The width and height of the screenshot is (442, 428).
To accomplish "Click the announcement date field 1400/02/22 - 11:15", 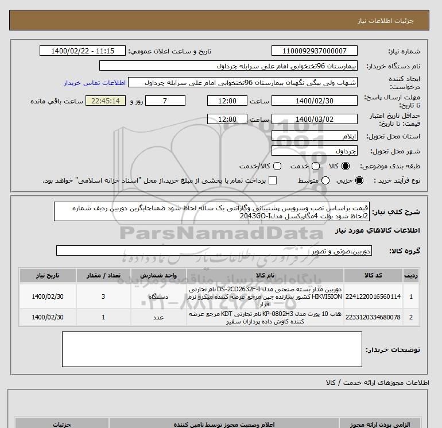I will [82, 51].
